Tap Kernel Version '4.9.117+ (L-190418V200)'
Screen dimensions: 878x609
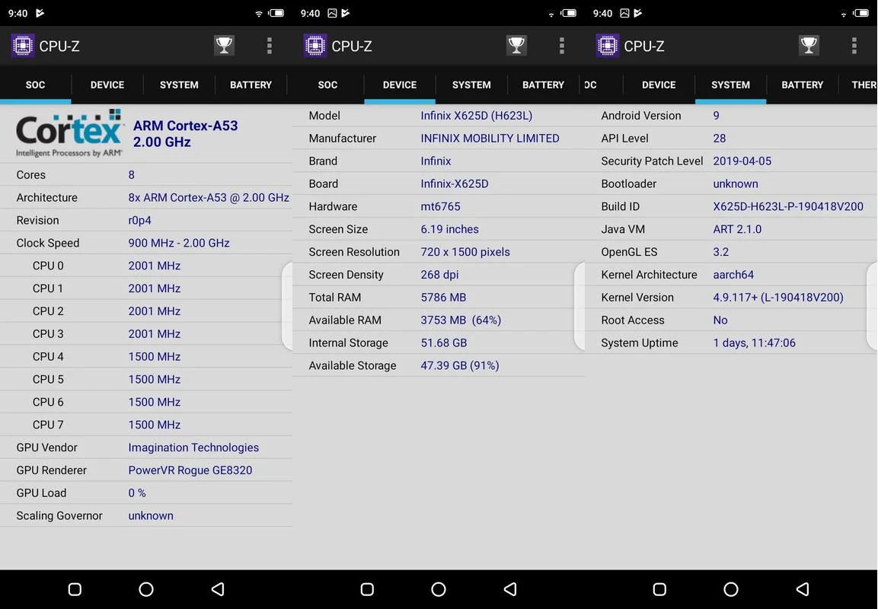click(x=777, y=297)
